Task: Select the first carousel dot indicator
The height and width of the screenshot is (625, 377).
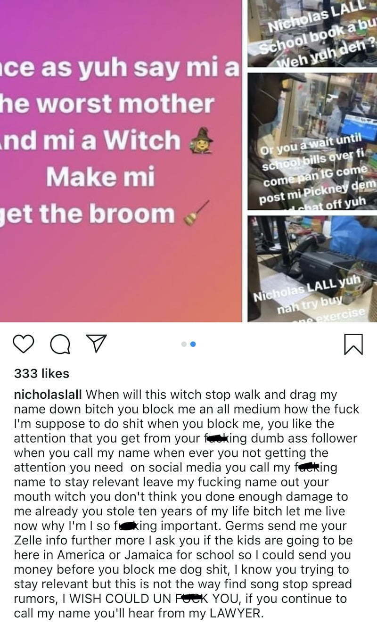Action: 184,344
